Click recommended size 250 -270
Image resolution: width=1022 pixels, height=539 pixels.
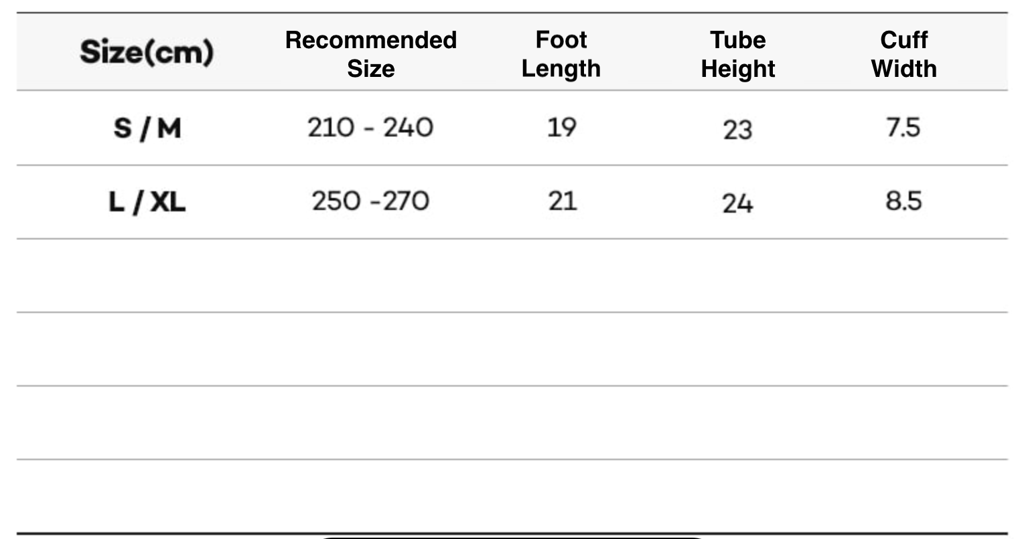[370, 201]
